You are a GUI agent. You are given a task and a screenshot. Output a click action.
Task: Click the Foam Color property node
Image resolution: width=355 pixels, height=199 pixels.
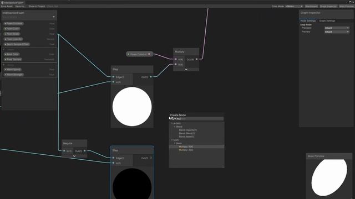point(139,54)
